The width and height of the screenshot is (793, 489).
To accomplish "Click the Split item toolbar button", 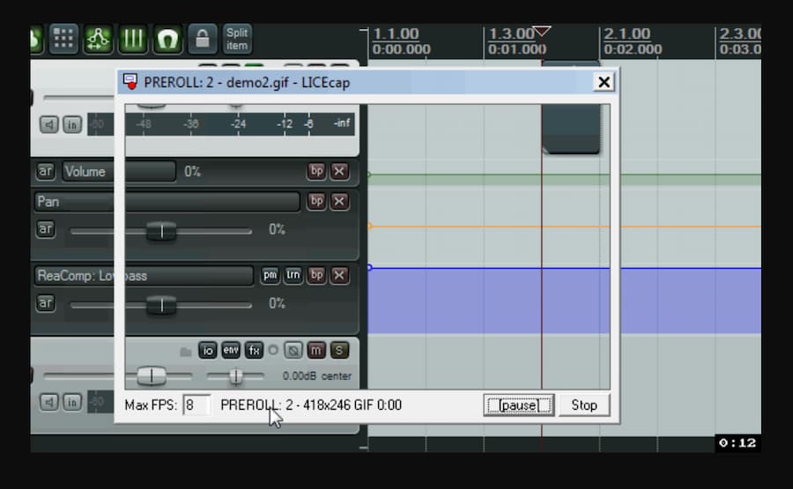I will (237, 39).
